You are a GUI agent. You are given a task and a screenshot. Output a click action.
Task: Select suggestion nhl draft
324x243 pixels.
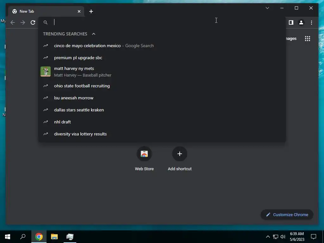[x=162, y=122]
